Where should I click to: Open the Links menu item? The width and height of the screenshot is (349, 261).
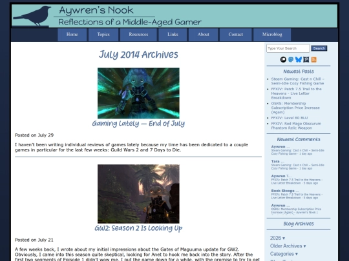click(173, 35)
